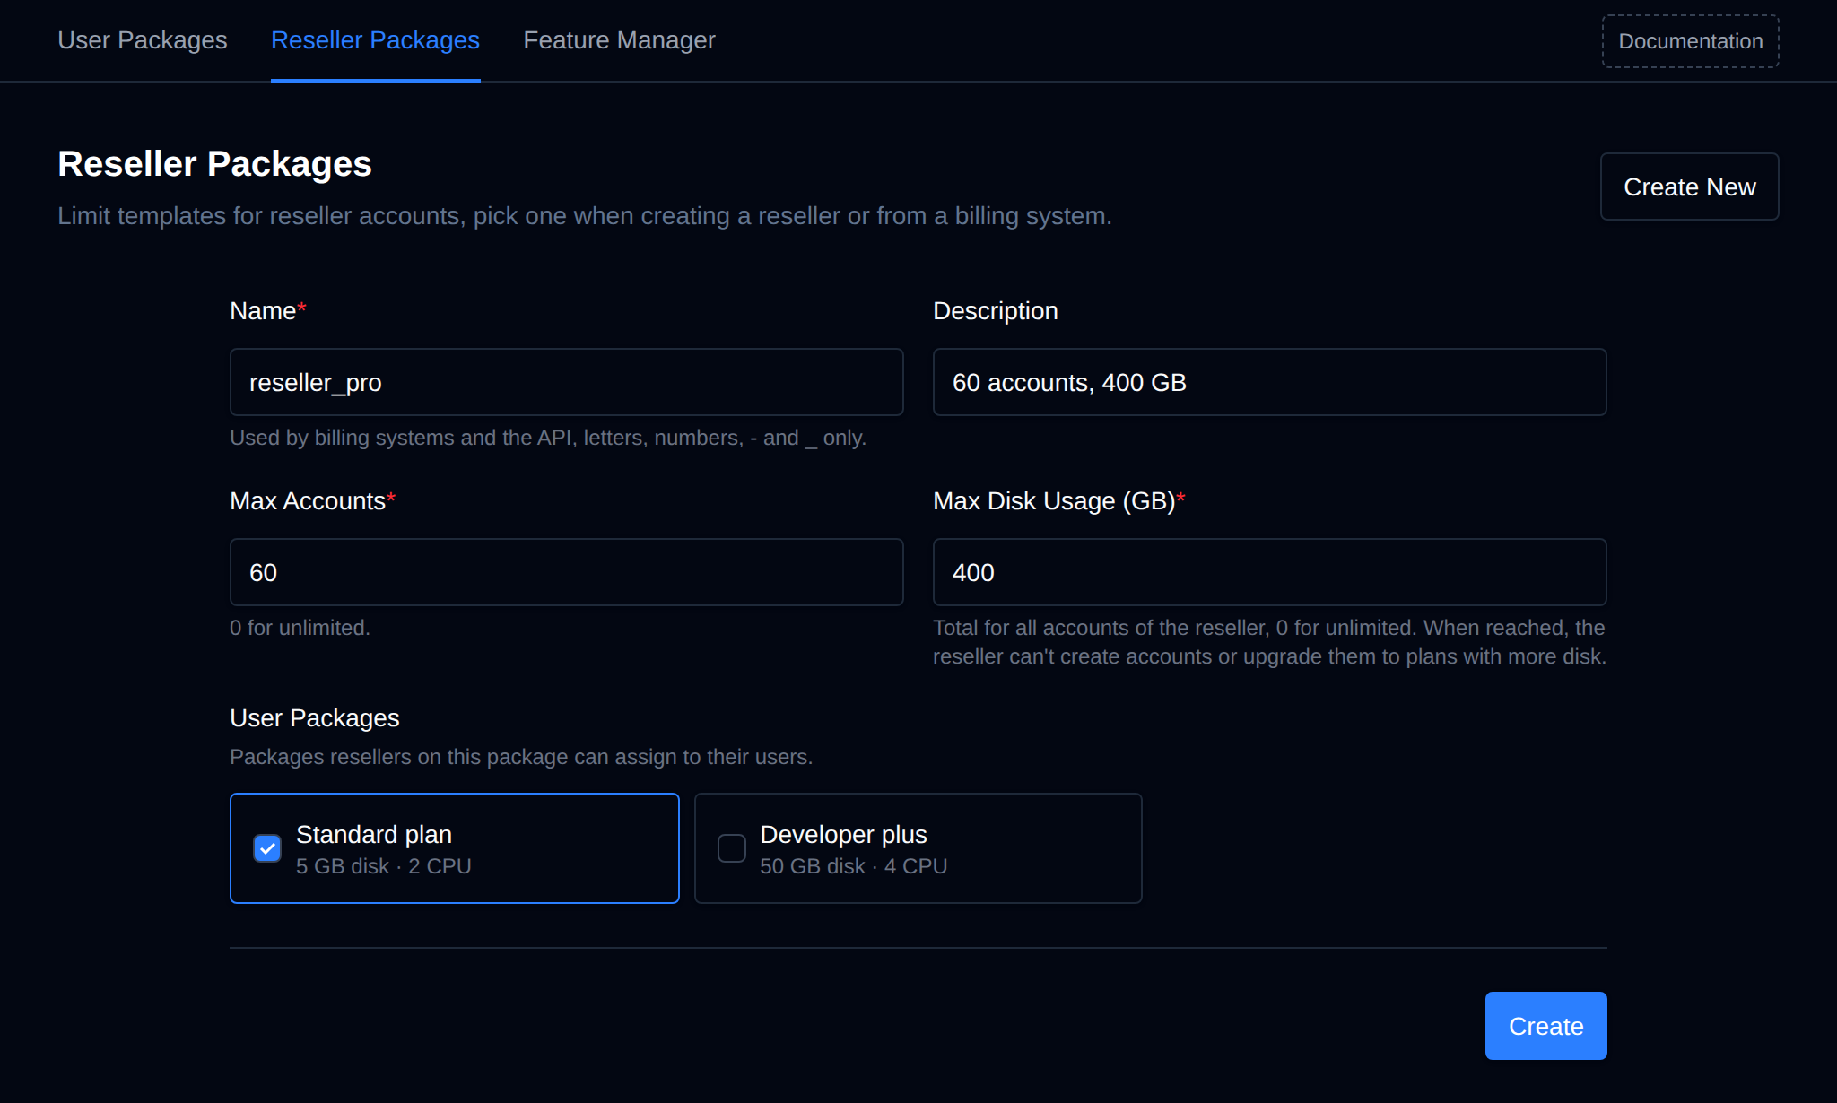1837x1103 pixels.
Task: Click the 'Limit templates for reseller accounts' subtitle
Action: coord(585,216)
